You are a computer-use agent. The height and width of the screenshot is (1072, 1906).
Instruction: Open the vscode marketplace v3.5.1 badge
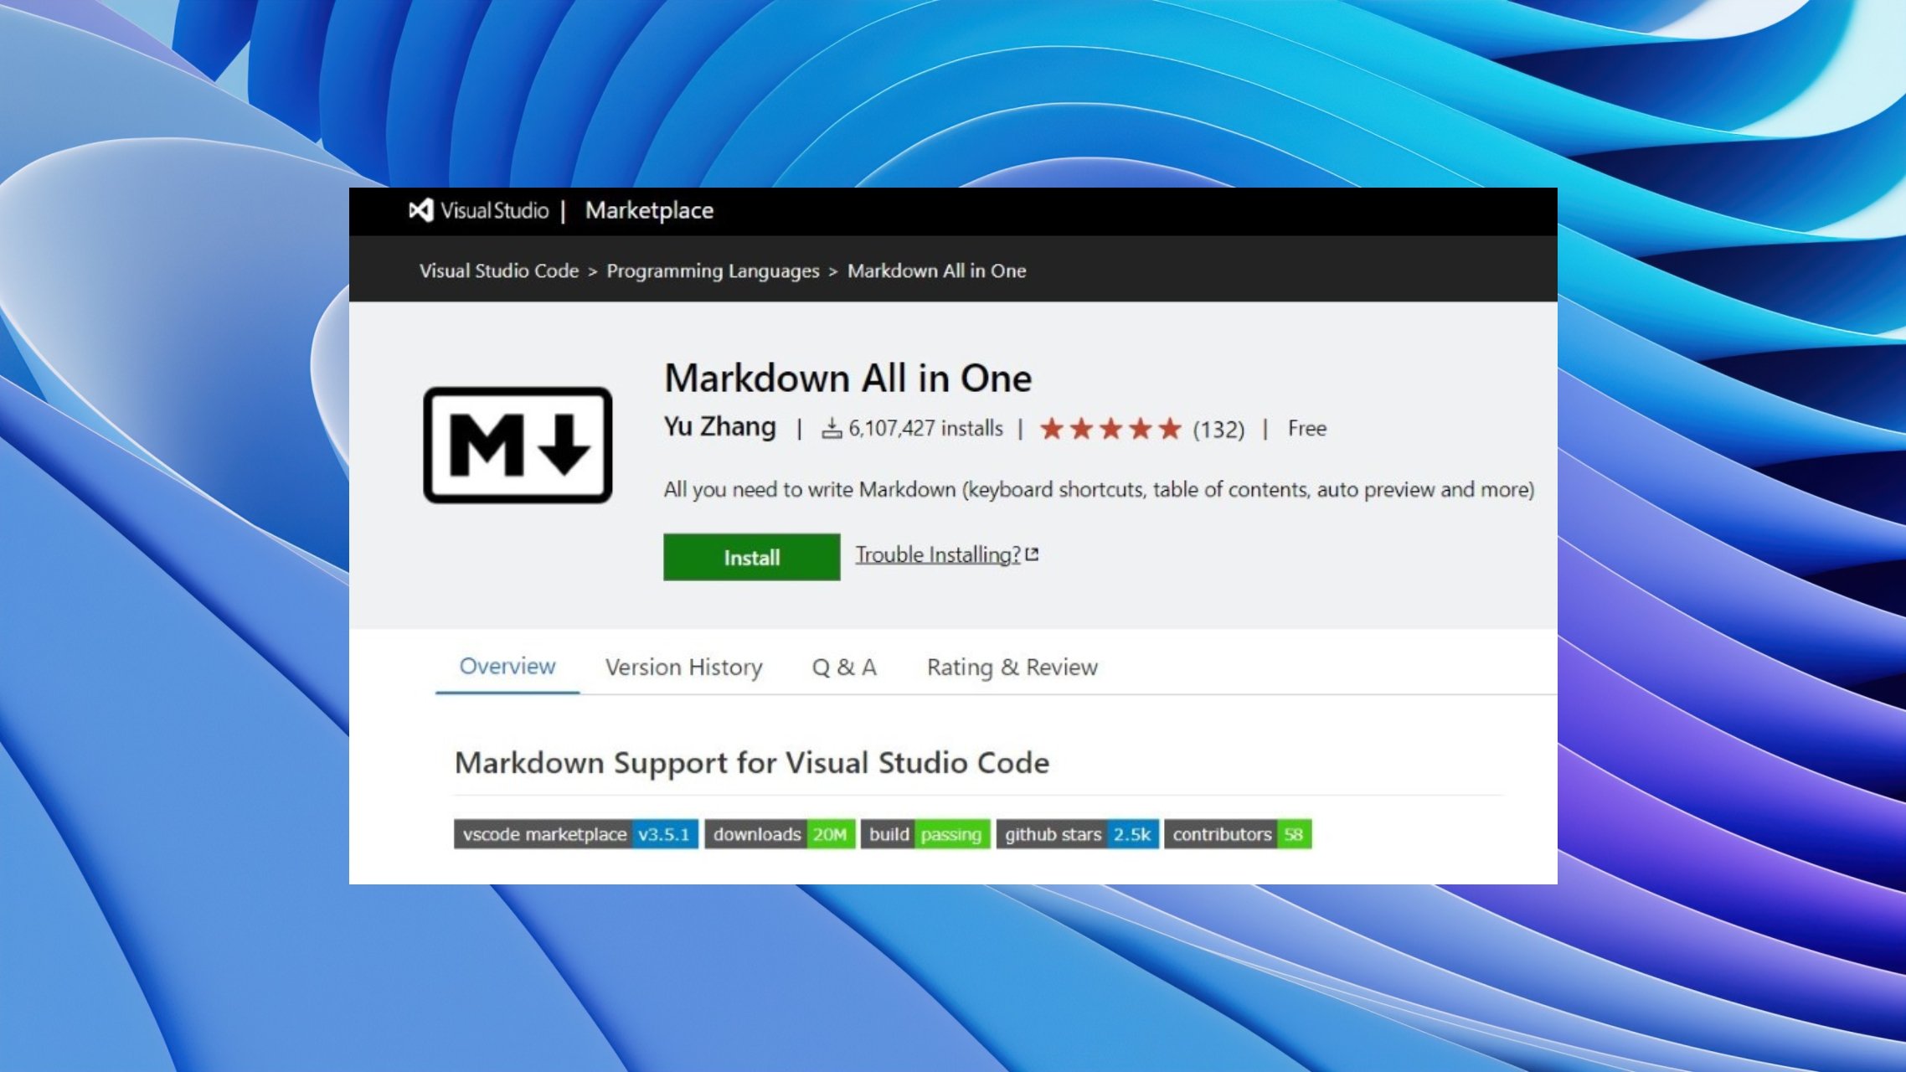click(575, 834)
